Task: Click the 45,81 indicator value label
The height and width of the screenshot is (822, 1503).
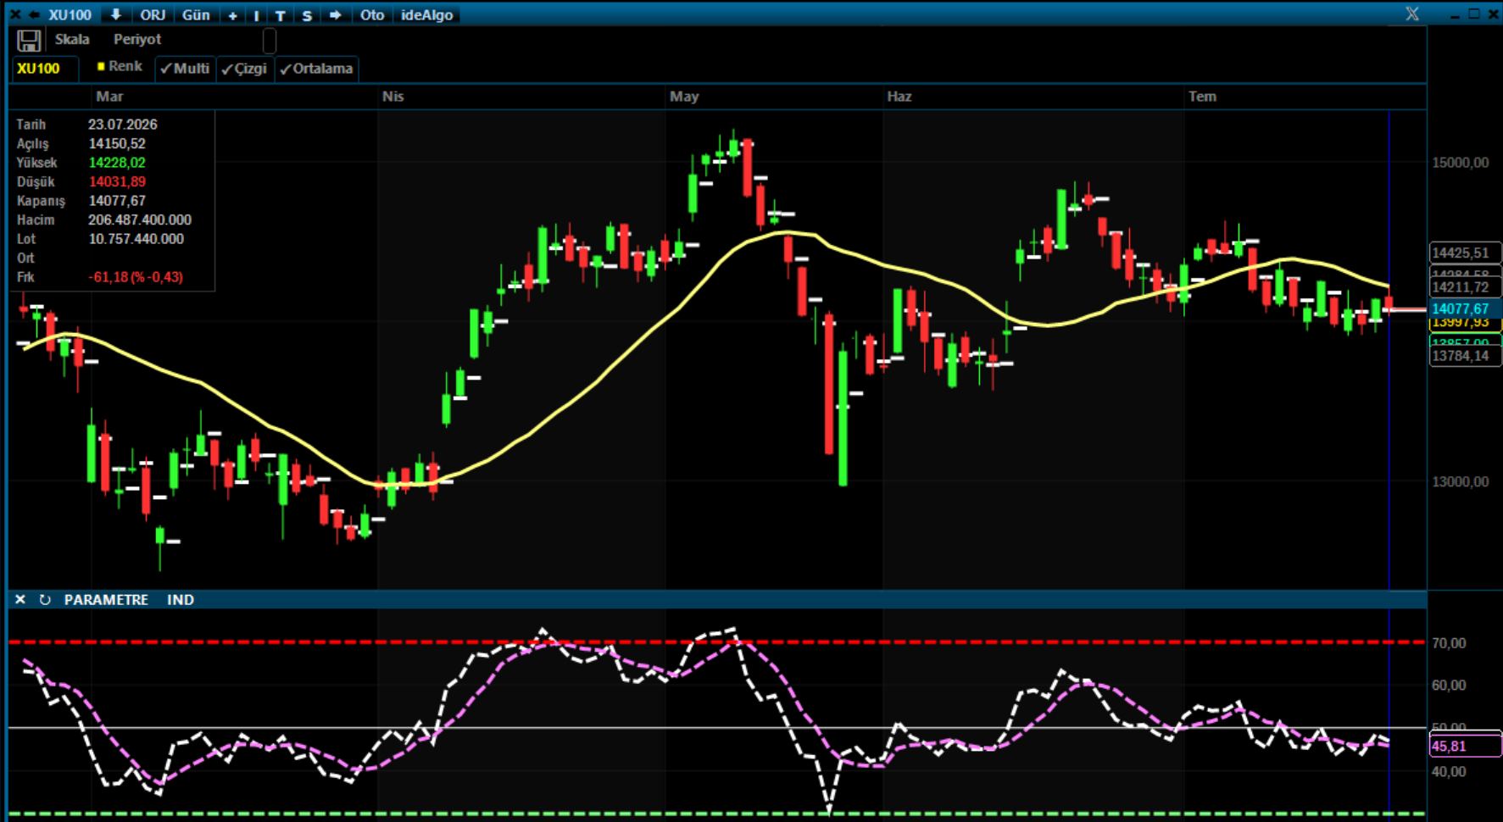Action: (x=1465, y=747)
